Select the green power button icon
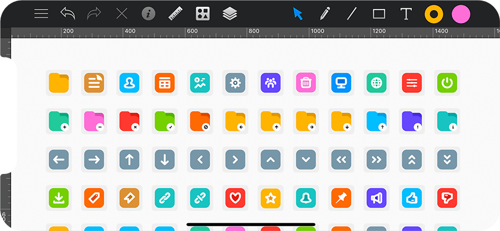 pos(447,83)
